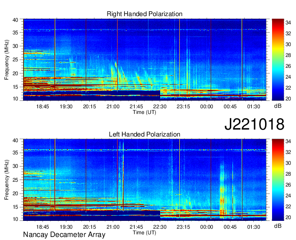Image resolution: width=296 pixels, height=240 pixels.
Task: Click the 'Left Handed Polarization' title
Action: click(145, 134)
